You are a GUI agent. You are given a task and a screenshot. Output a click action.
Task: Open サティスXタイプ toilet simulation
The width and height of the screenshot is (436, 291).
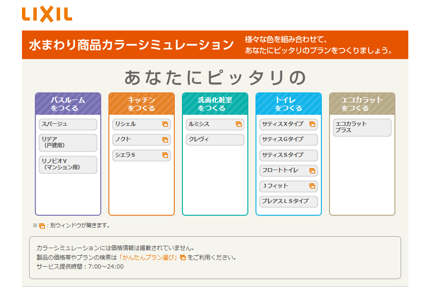pos(288,124)
